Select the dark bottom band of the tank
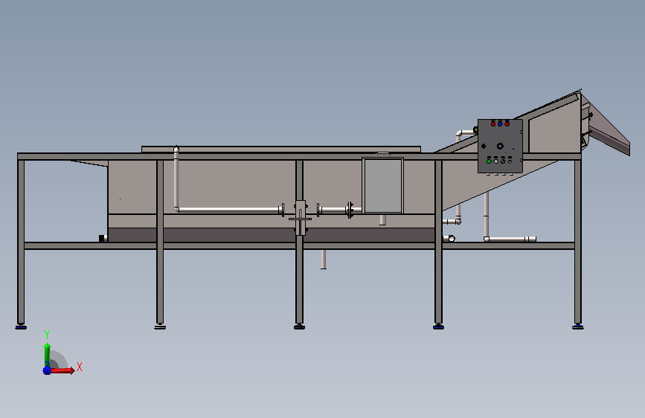 point(272,235)
